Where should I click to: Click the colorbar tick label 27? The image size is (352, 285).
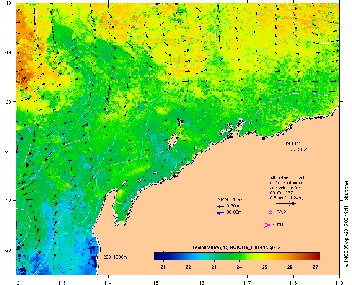pyautogui.click(x=316, y=267)
